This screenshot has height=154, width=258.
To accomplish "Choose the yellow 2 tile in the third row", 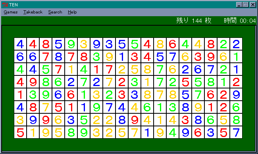I will pyautogui.click(x=122, y=69).
